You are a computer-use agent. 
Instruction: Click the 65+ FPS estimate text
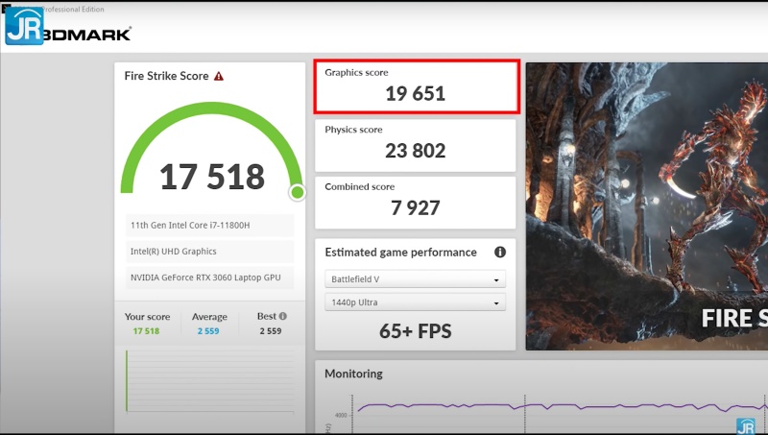coord(415,332)
